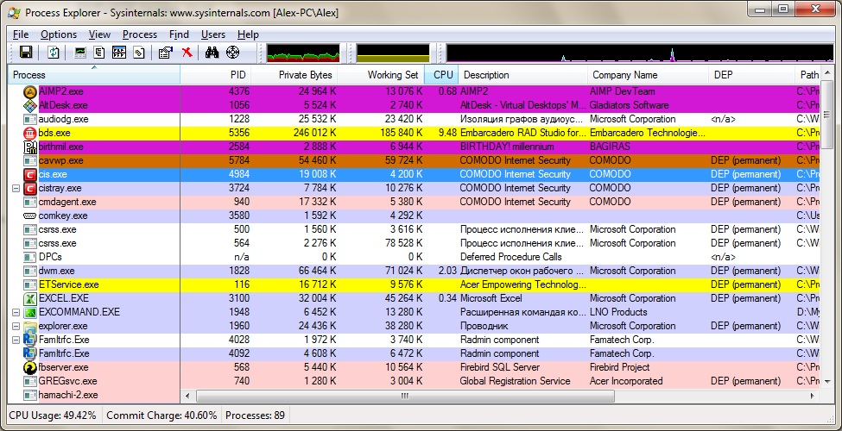Sort by the DEP column header
Image resolution: width=842 pixels, height=431 pixels.
(751, 75)
